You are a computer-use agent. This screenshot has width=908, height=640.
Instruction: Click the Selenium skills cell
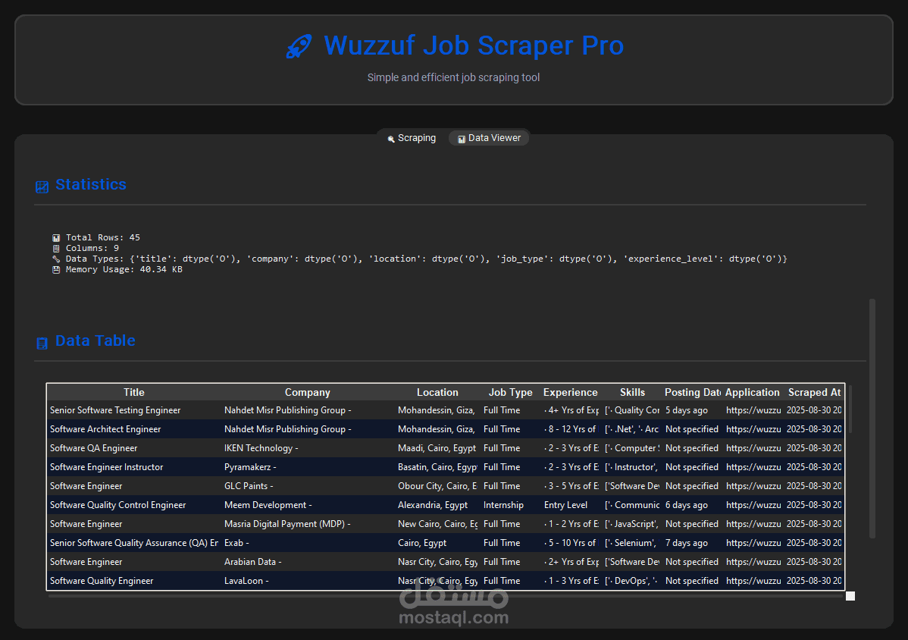pos(632,543)
